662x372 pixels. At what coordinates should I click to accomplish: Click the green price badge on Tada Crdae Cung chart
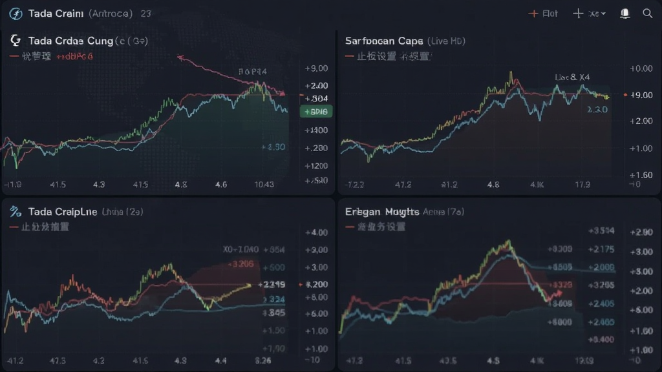[x=316, y=112]
